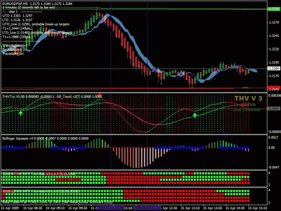Click the 0.0027 Bollinger Squeeze scale value

(x=273, y=137)
